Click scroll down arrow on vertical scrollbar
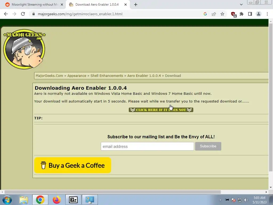Screen dimensions: 273x205 coord(271,187)
